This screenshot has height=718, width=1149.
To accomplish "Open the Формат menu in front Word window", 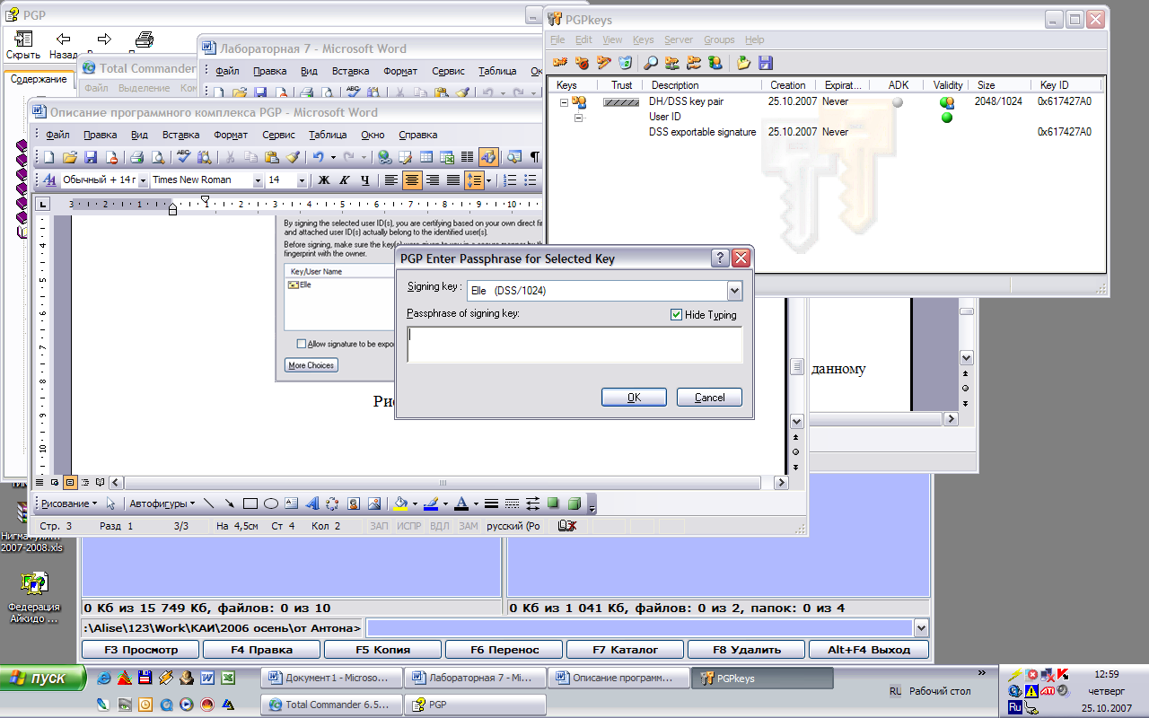I will point(231,135).
